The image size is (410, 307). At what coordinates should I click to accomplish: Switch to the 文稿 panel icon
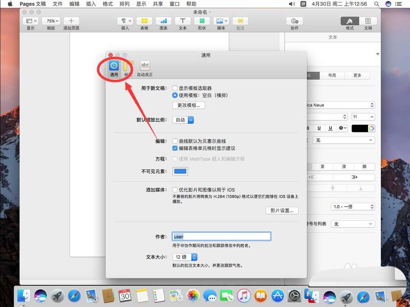pyautogui.click(x=368, y=20)
